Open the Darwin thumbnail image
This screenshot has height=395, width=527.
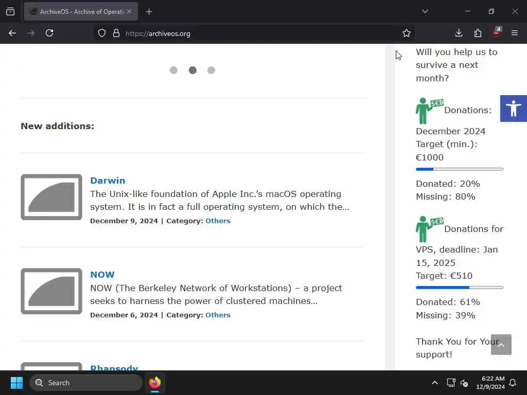click(x=51, y=197)
